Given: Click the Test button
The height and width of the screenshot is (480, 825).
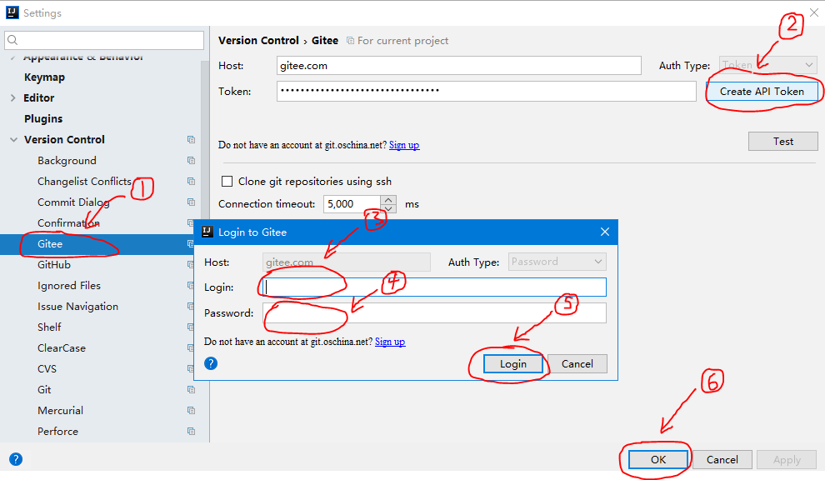Looking at the screenshot, I should [x=782, y=141].
